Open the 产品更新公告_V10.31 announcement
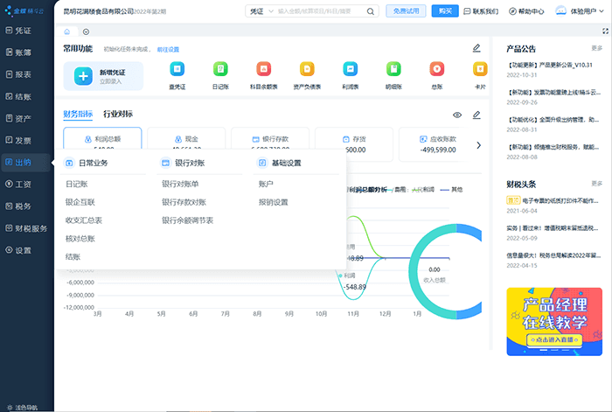The width and height of the screenshot is (612, 412). click(550, 65)
